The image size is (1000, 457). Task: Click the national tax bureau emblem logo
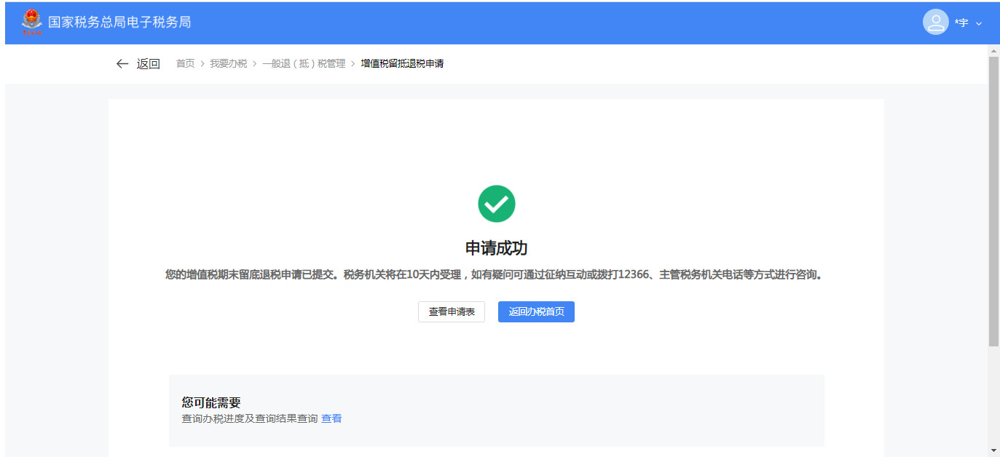(32, 22)
